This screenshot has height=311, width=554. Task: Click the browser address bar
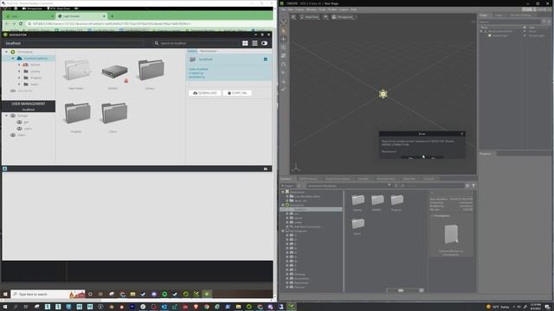pos(148,23)
